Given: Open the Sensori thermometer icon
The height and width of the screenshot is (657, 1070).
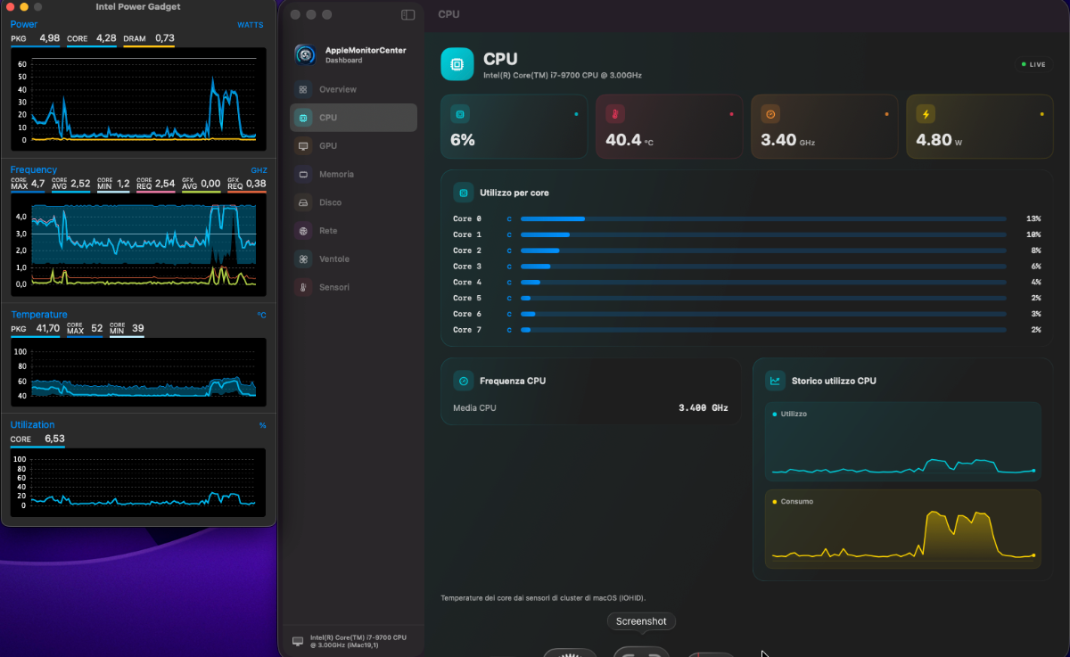Looking at the screenshot, I should point(303,287).
